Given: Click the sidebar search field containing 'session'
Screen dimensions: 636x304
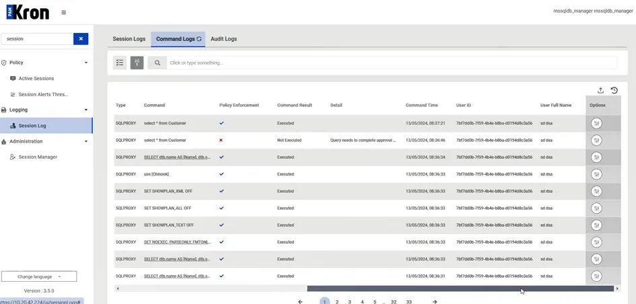Looking at the screenshot, I should (x=37, y=39).
